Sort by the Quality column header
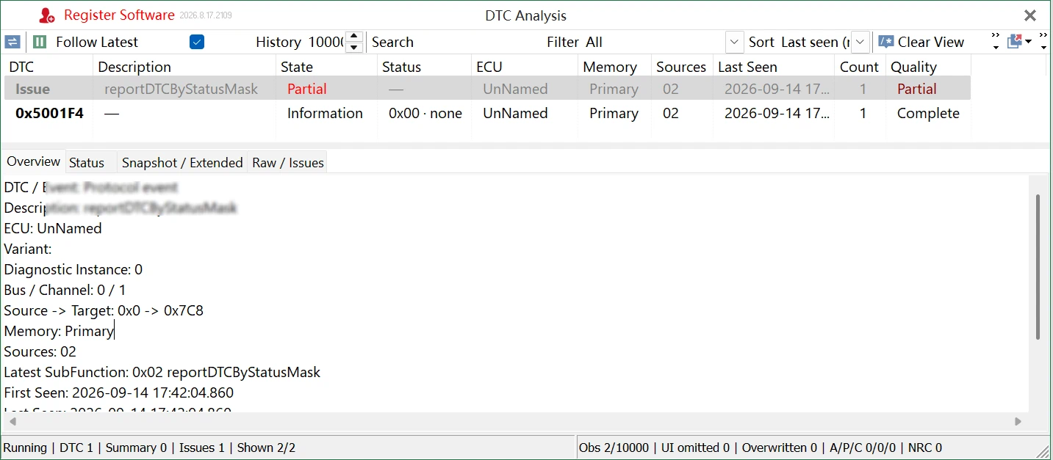1053x460 pixels. click(928, 67)
